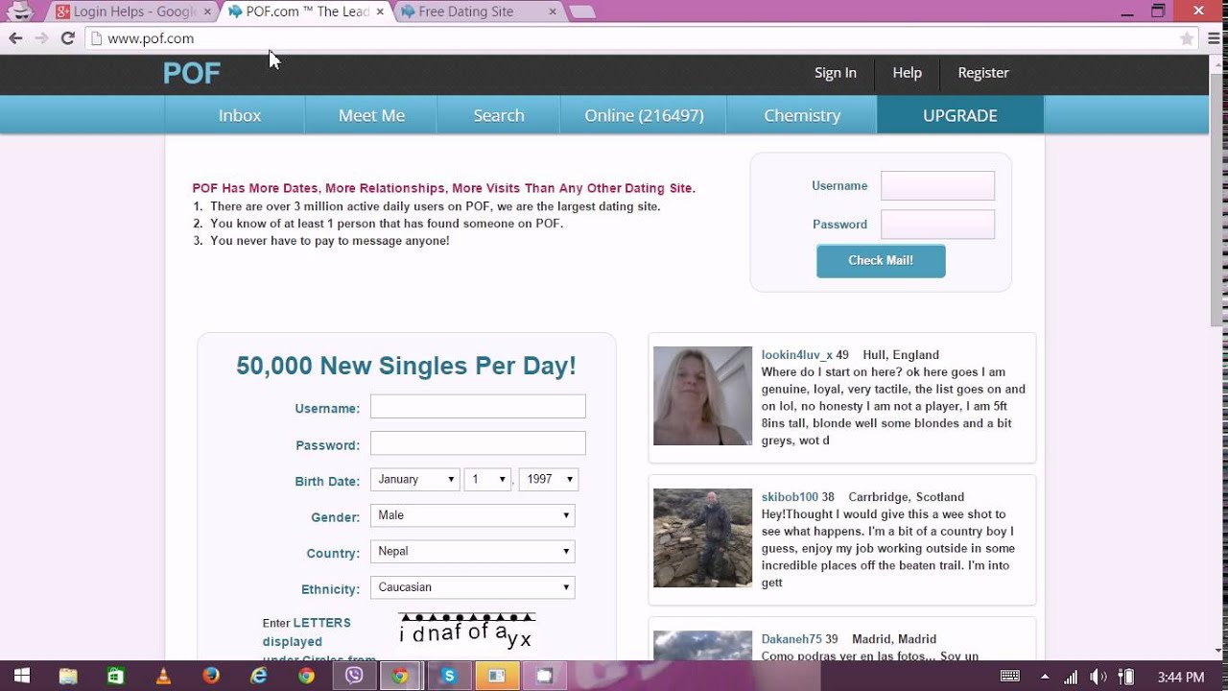The width and height of the screenshot is (1228, 691).
Task: Click the lookin4luv_x username link
Action: click(x=796, y=355)
